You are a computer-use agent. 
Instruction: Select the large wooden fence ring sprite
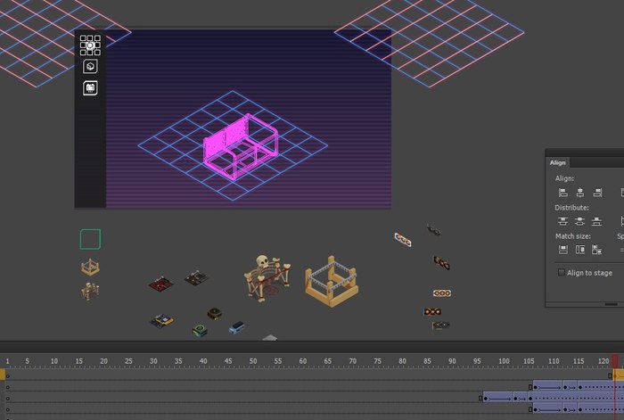coord(332,281)
